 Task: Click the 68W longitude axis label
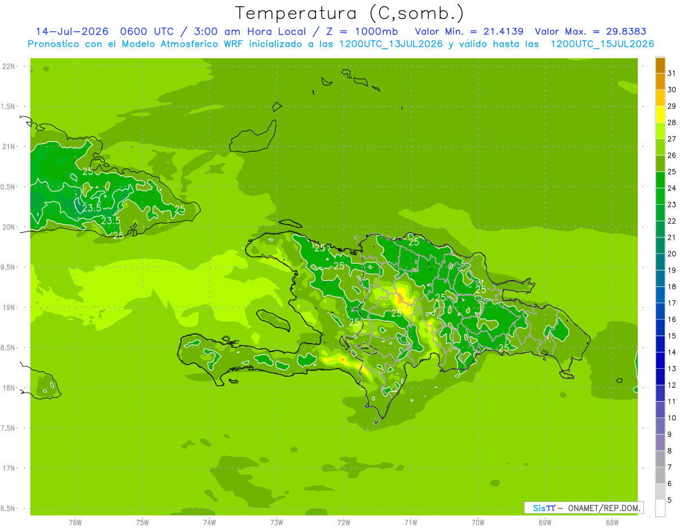click(x=612, y=522)
